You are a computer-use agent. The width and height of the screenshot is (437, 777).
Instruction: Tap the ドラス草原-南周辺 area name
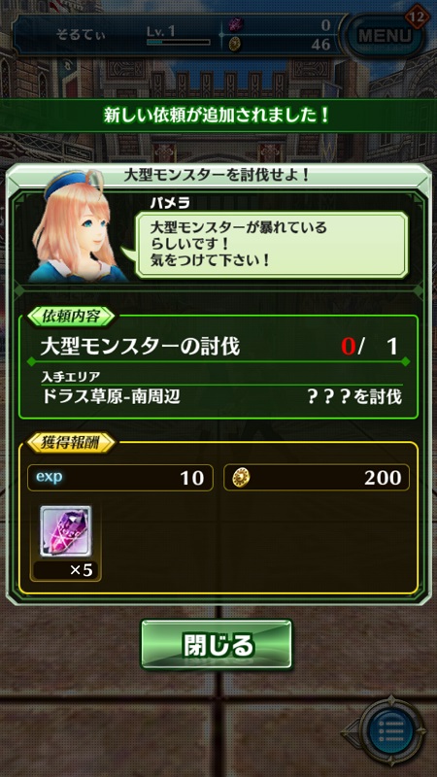111,396
